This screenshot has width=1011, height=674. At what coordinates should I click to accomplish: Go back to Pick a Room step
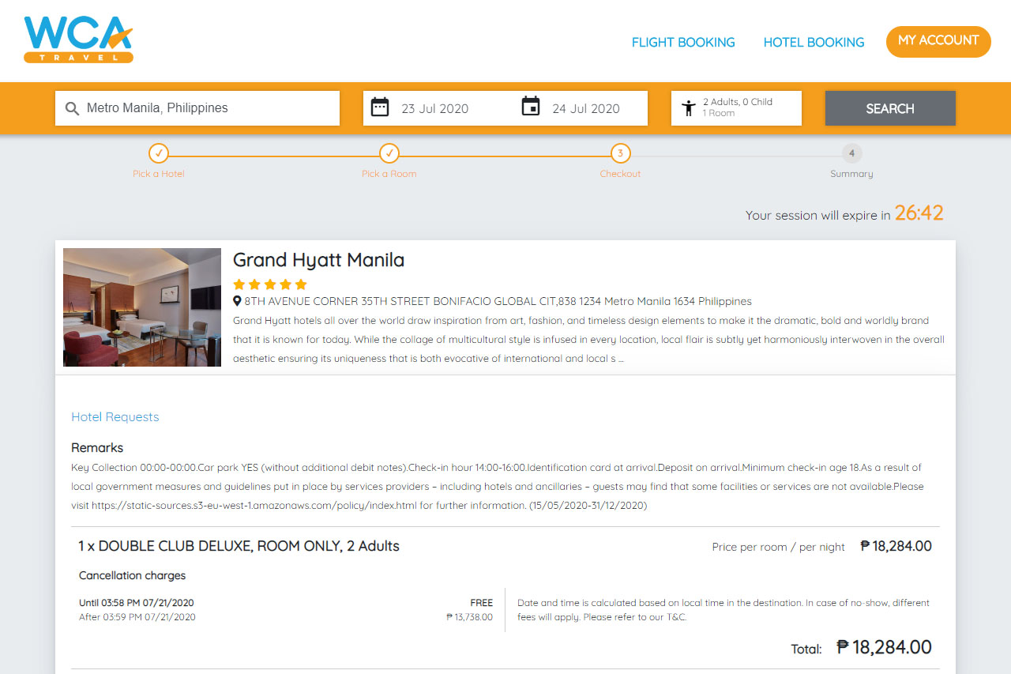coord(389,153)
